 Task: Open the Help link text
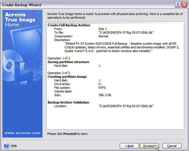tap(14, 146)
